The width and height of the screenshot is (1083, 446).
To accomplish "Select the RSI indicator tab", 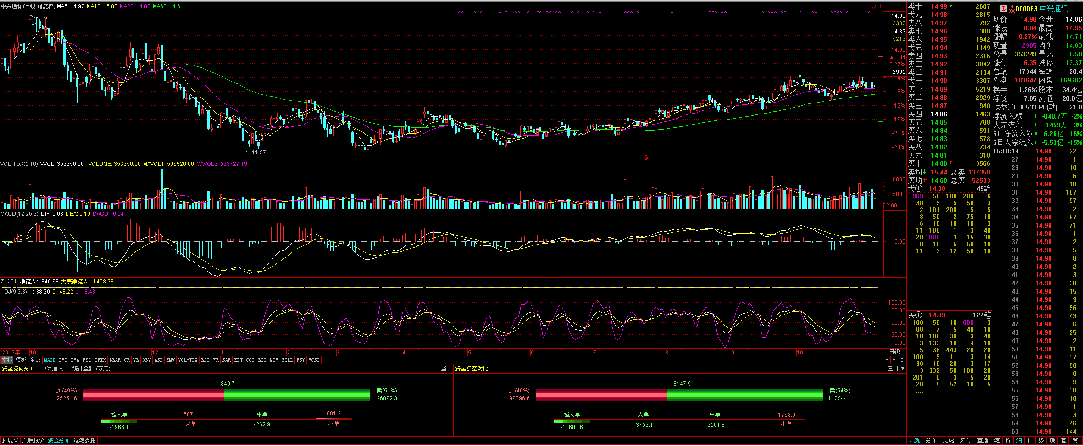I will [205, 360].
